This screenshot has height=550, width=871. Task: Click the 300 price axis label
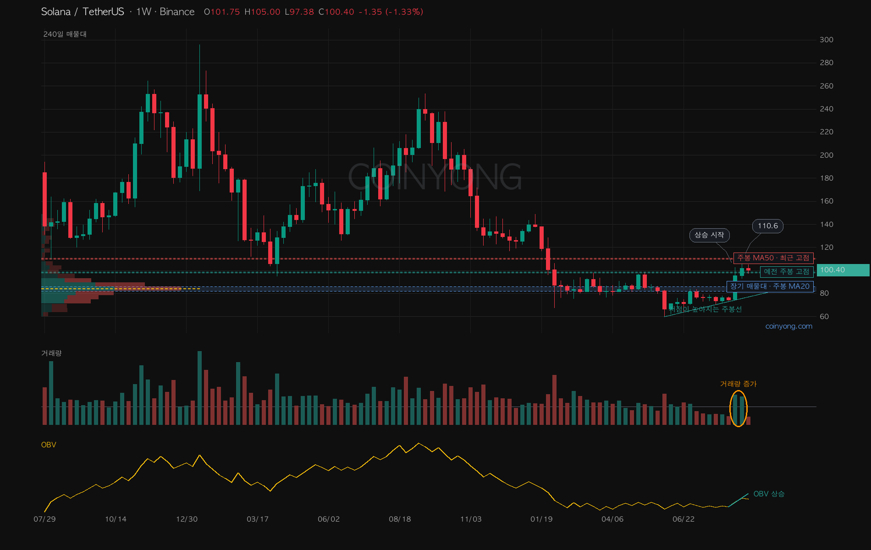(x=827, y=40)
